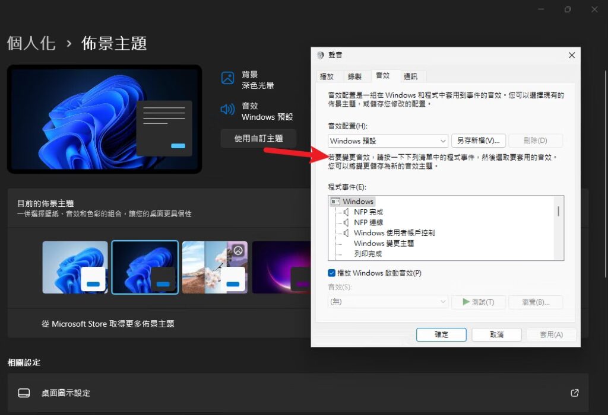Image resolution: width=608 pixels, height=415 pixels.
Task: Click the external link icon on 桌面圖示設定 row
Action: [x=574, y=392]
